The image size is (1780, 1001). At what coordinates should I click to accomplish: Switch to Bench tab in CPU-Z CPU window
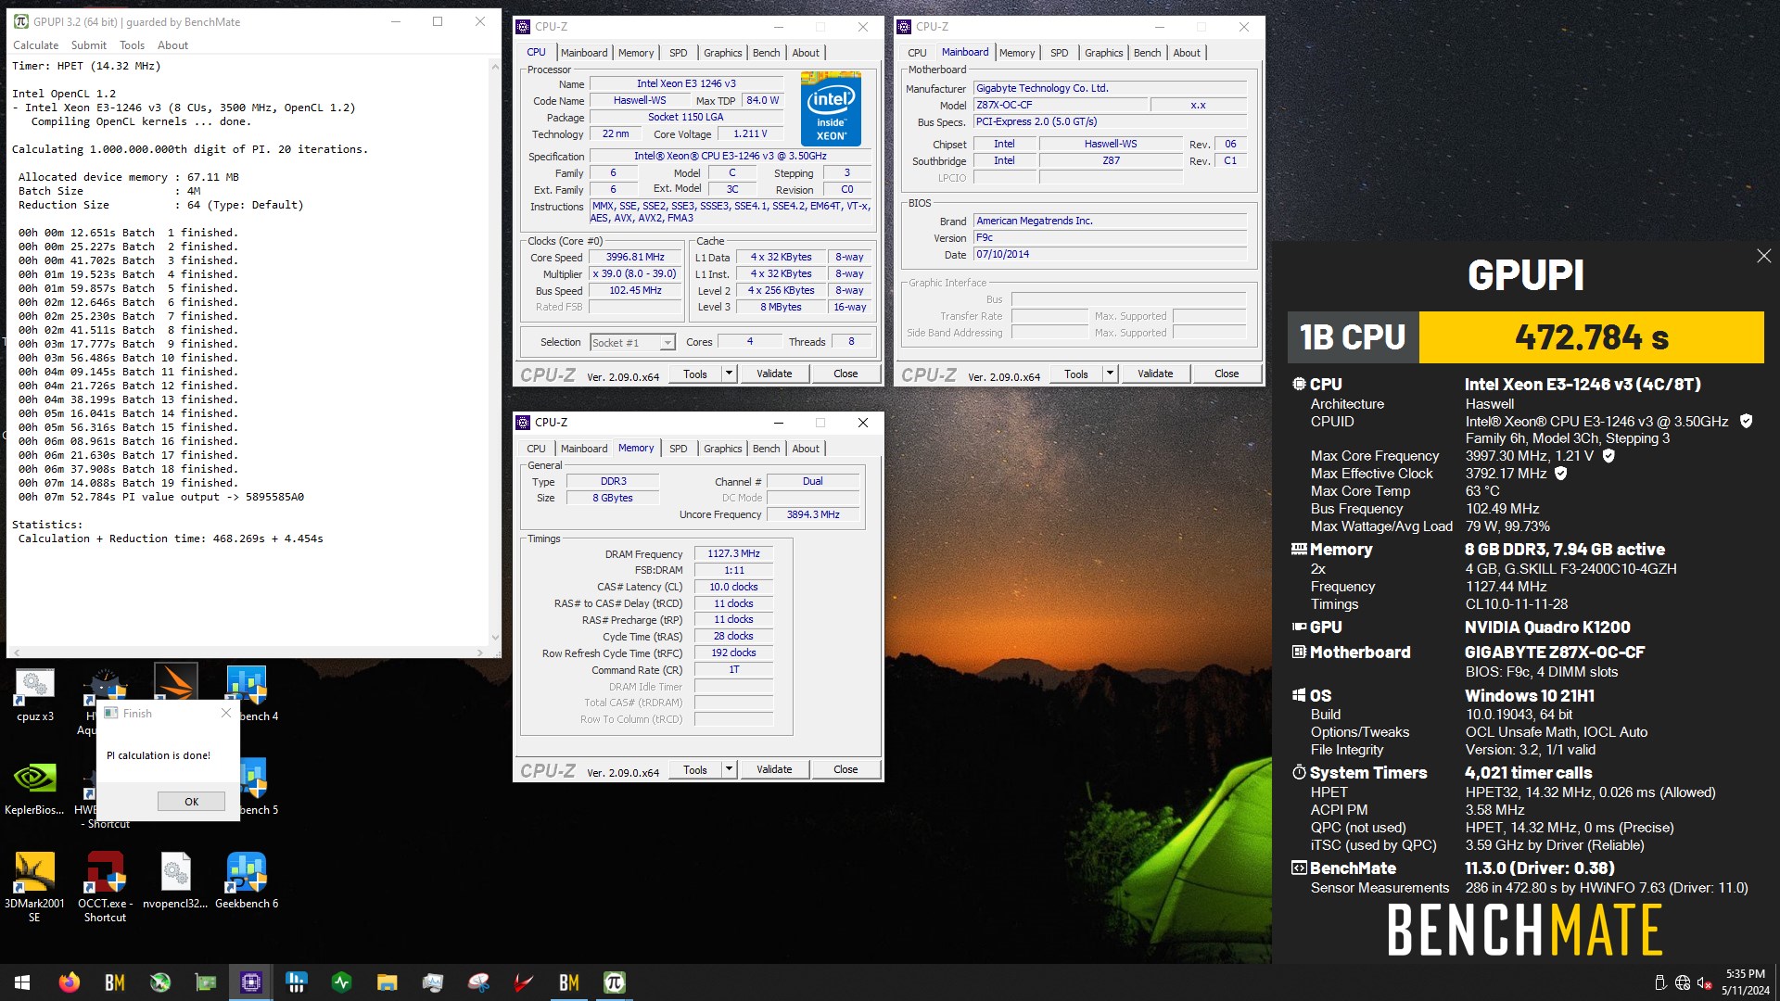[x=766, y=53]
